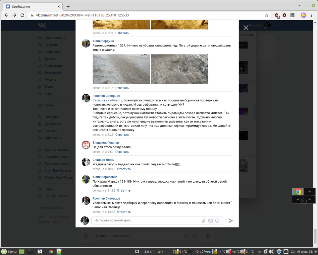This screenshot has width=318, height=255.
Task: Reply to Владимир Уланов's comment
Action: 122,152
